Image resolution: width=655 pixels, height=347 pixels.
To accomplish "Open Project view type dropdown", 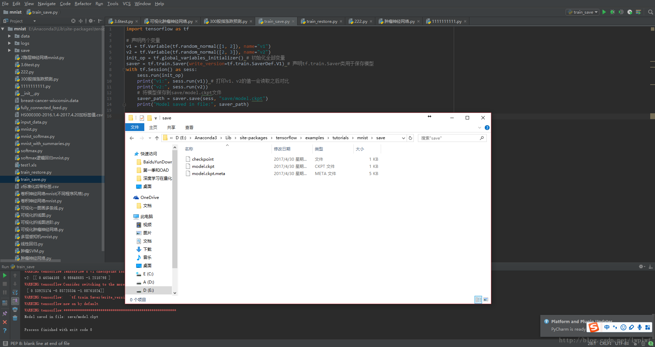I will [34, 21].
